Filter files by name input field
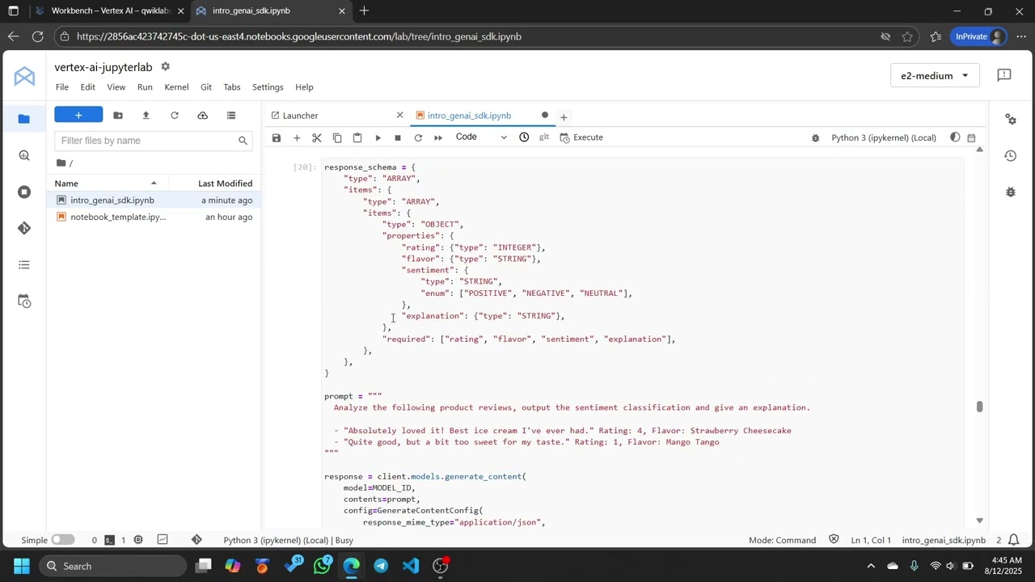 (153, 141)
